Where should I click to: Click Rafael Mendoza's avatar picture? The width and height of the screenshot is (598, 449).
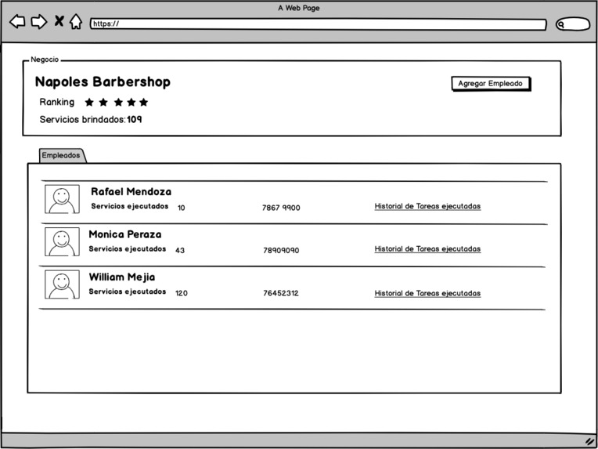tap(62, 199)
